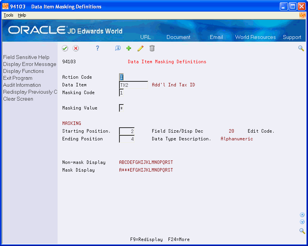The width and height of the screenshot is (308, 246).
Task: Click the Masking Value input field
Action: click(121, 108)
